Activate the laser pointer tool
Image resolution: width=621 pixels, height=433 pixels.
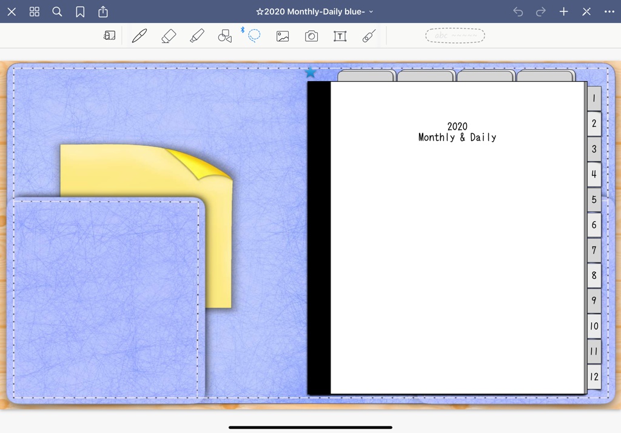(x=369, y=36)
